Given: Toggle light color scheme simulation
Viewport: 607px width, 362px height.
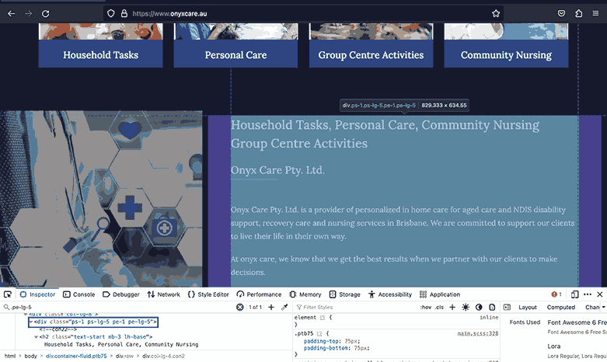Looking at the screenshot, I should tap(466, 307).
